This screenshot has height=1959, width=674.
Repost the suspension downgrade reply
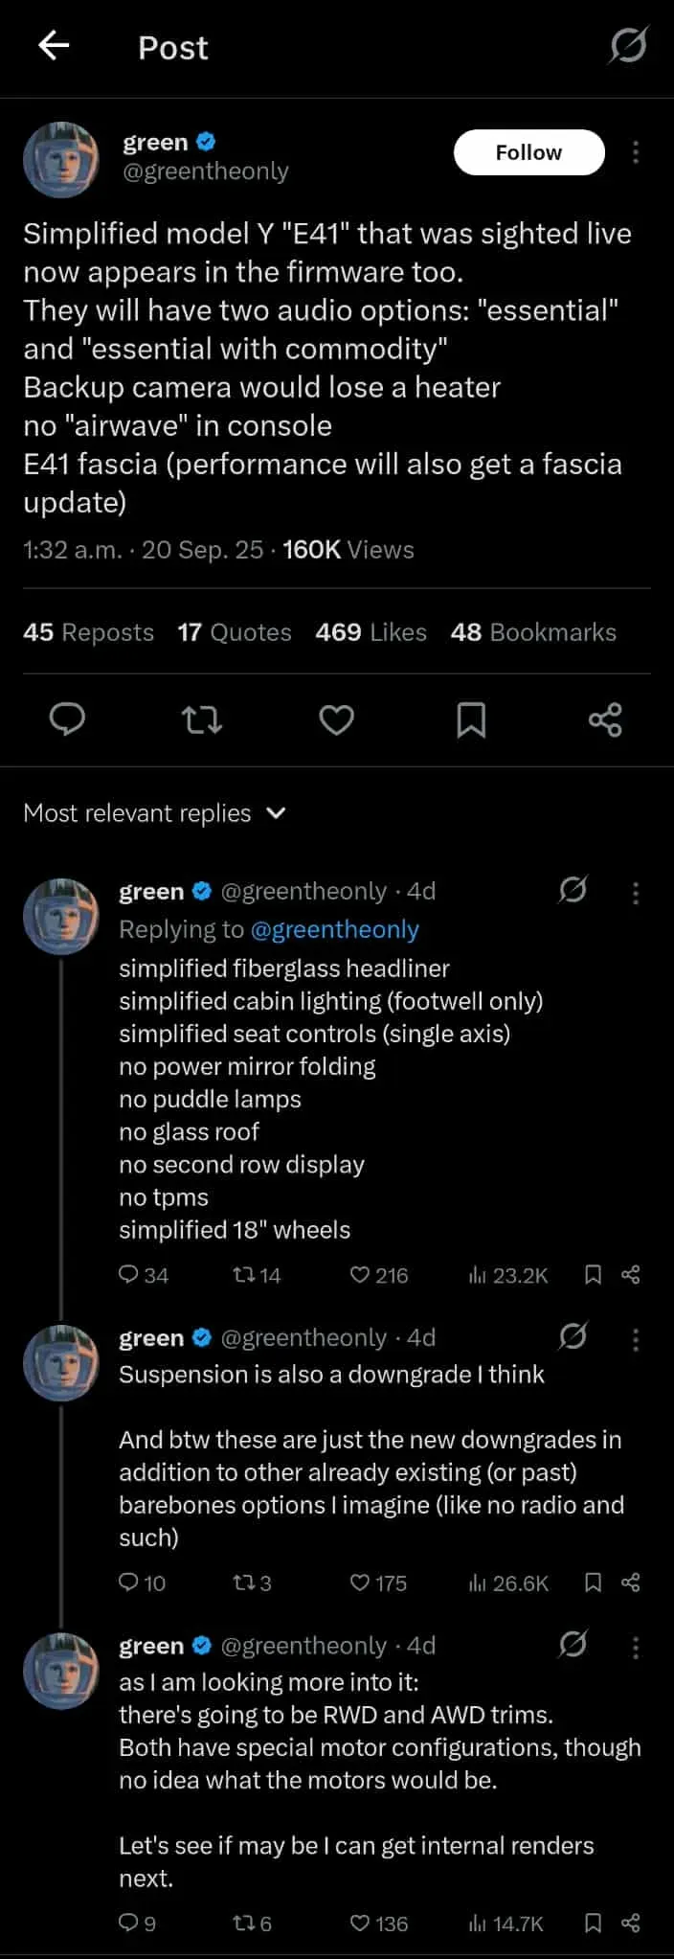click(244, 1583)
